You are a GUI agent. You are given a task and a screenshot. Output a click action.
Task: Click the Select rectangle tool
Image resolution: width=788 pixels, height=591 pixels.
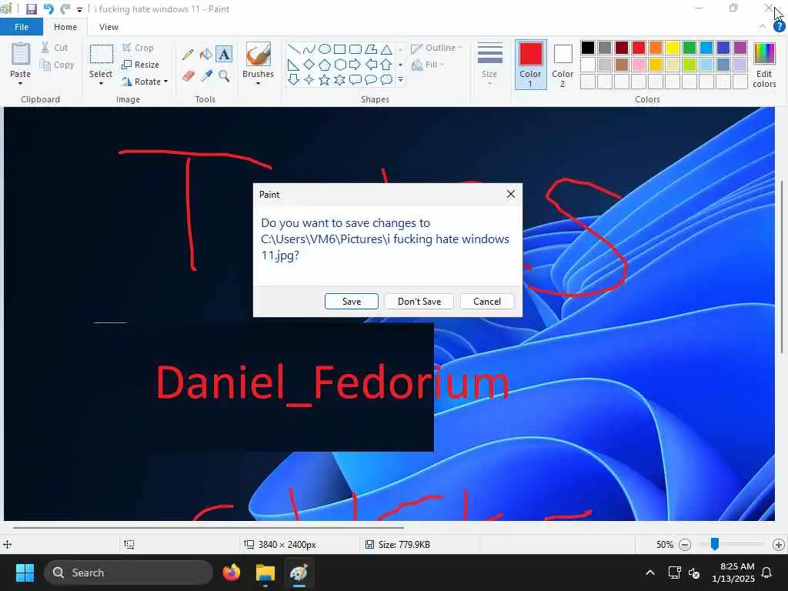pos(101,55)
